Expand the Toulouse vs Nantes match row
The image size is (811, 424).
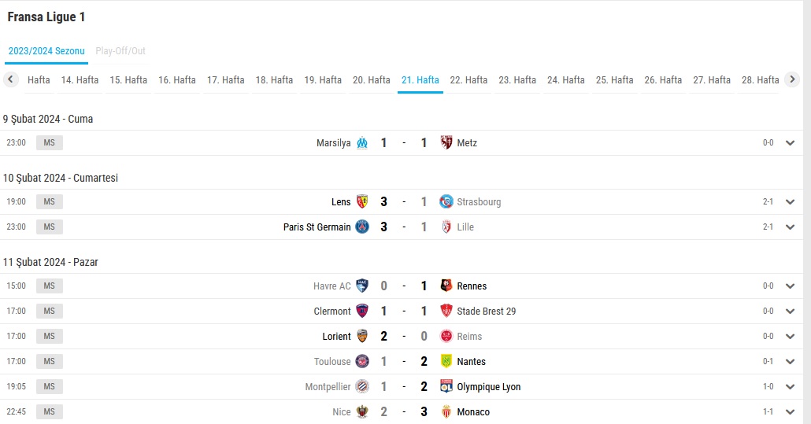pyautogui.click(x=790, y=362)
